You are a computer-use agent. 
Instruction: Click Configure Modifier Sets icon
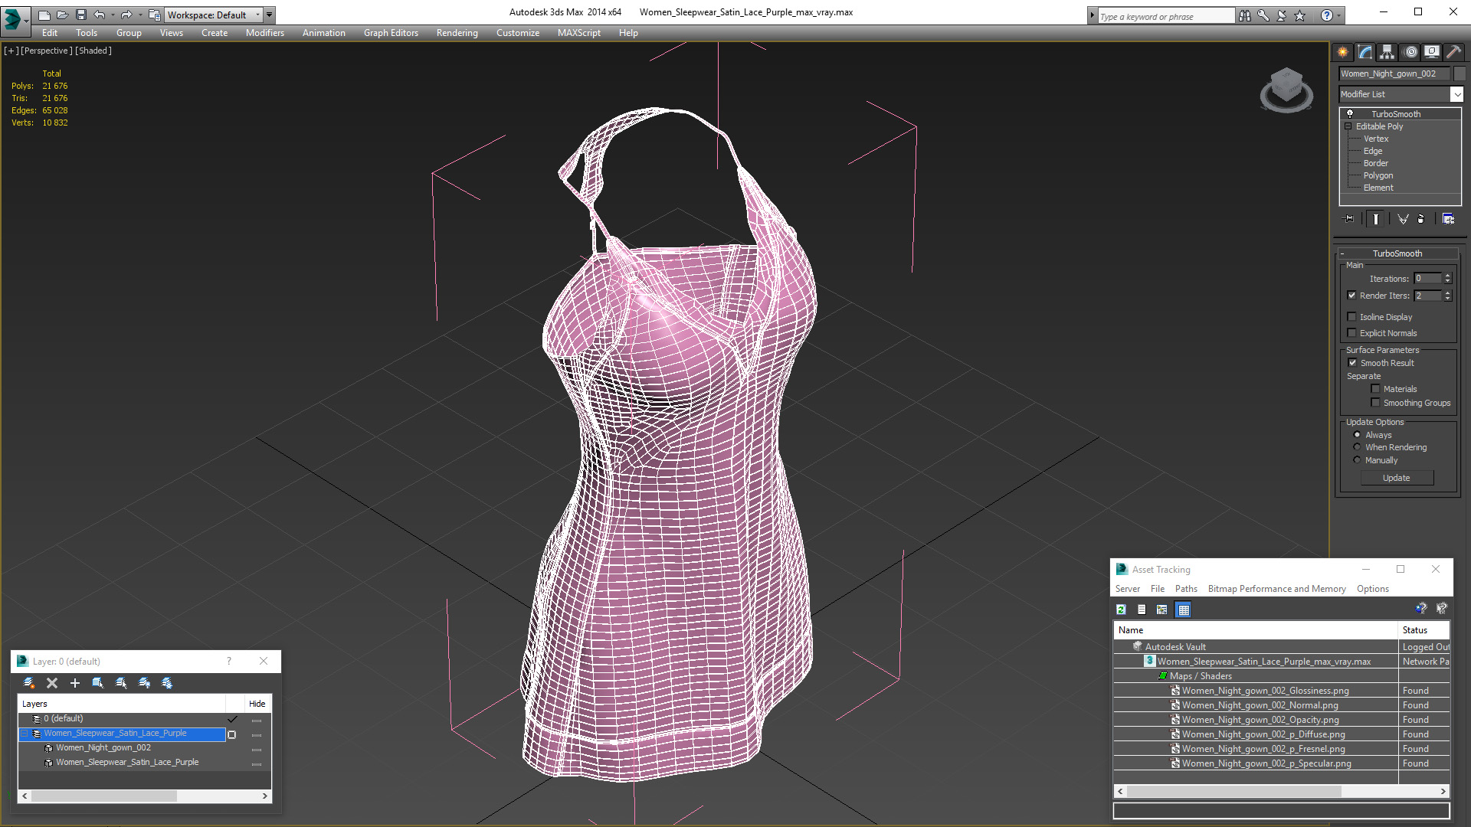coord(1448,219)
